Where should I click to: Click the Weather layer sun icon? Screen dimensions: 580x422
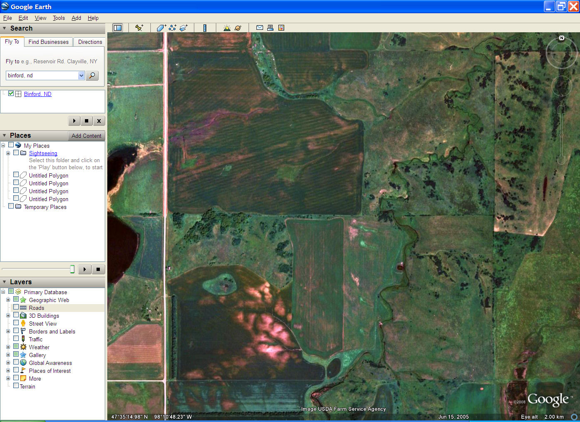click(x=23, y=347)
